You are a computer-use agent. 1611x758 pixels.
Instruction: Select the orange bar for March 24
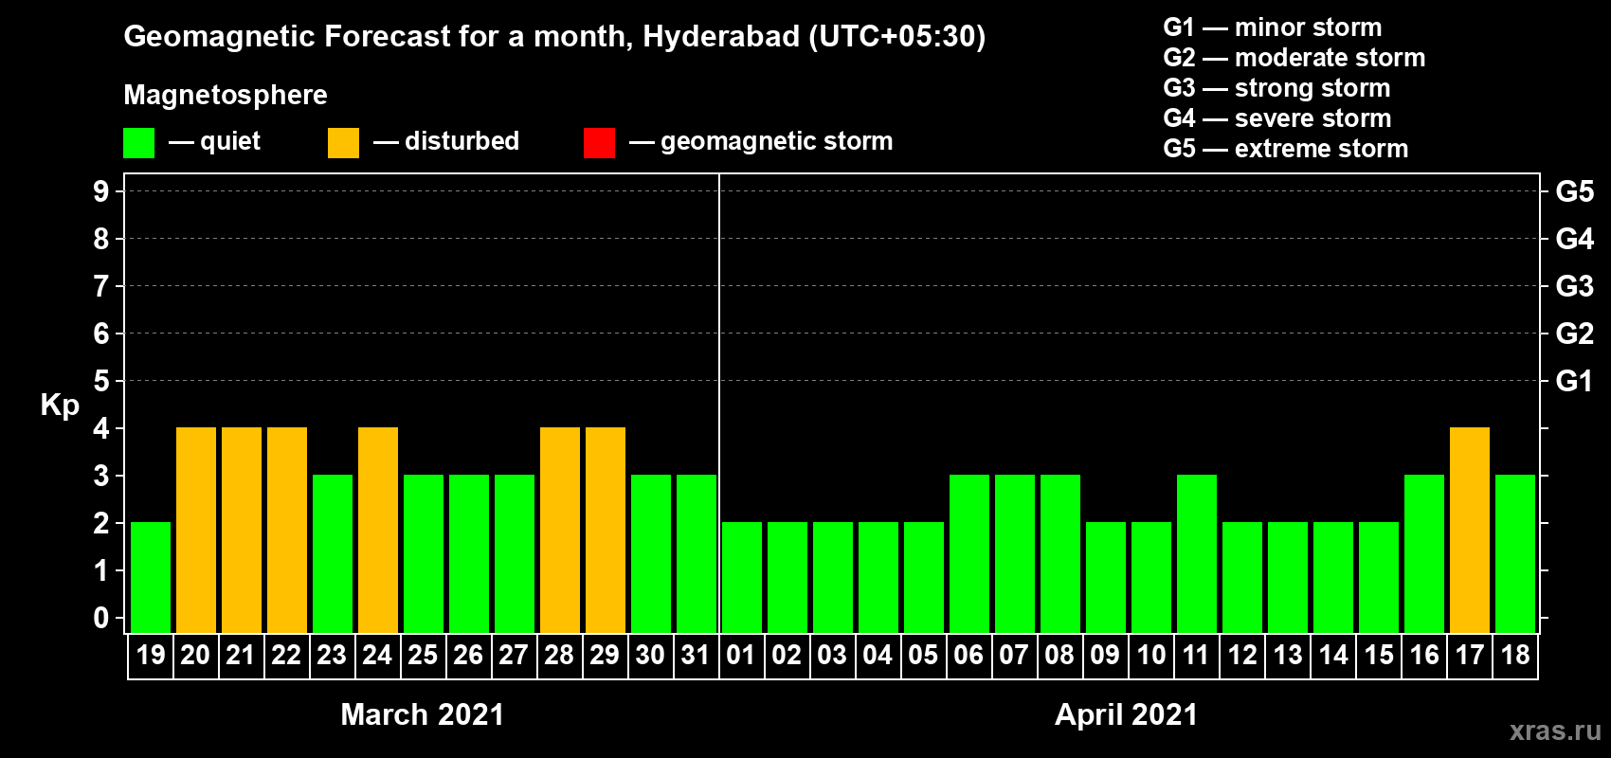(x=378, y=531)
